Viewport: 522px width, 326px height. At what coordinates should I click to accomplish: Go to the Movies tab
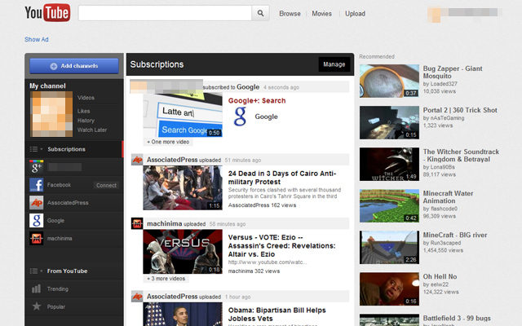(321, 14)
